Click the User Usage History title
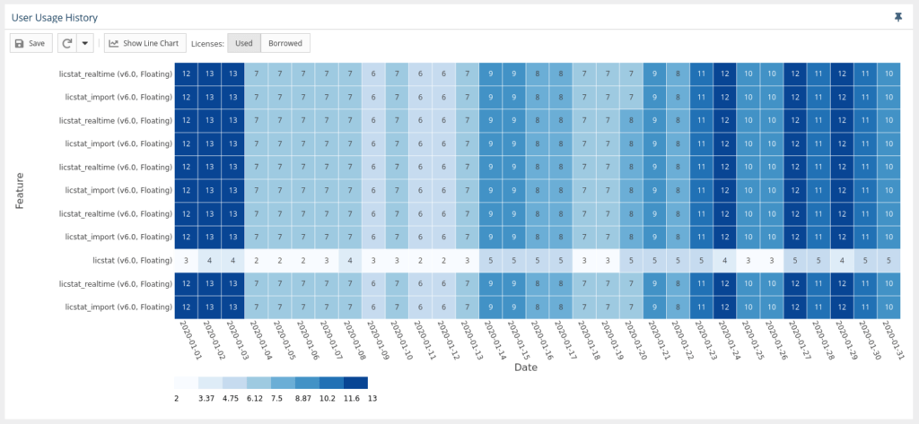The image size is (919, 424). 55,18
